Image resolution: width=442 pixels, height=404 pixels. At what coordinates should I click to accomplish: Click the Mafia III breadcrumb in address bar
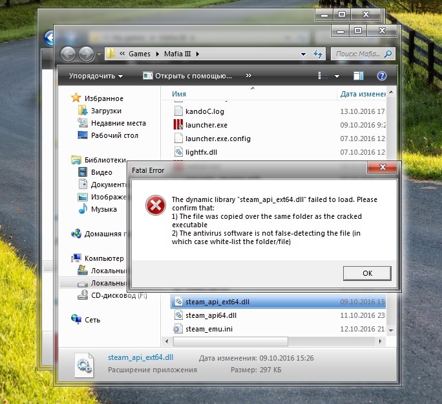click(x=177, y=54)
